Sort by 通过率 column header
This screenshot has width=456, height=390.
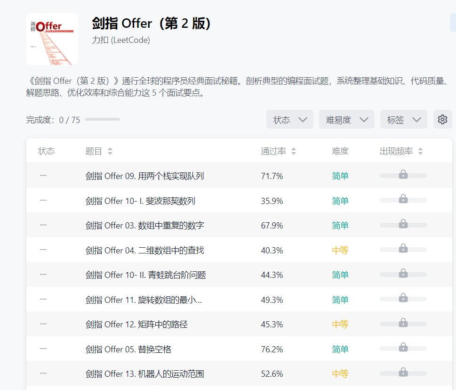point(278,151)
